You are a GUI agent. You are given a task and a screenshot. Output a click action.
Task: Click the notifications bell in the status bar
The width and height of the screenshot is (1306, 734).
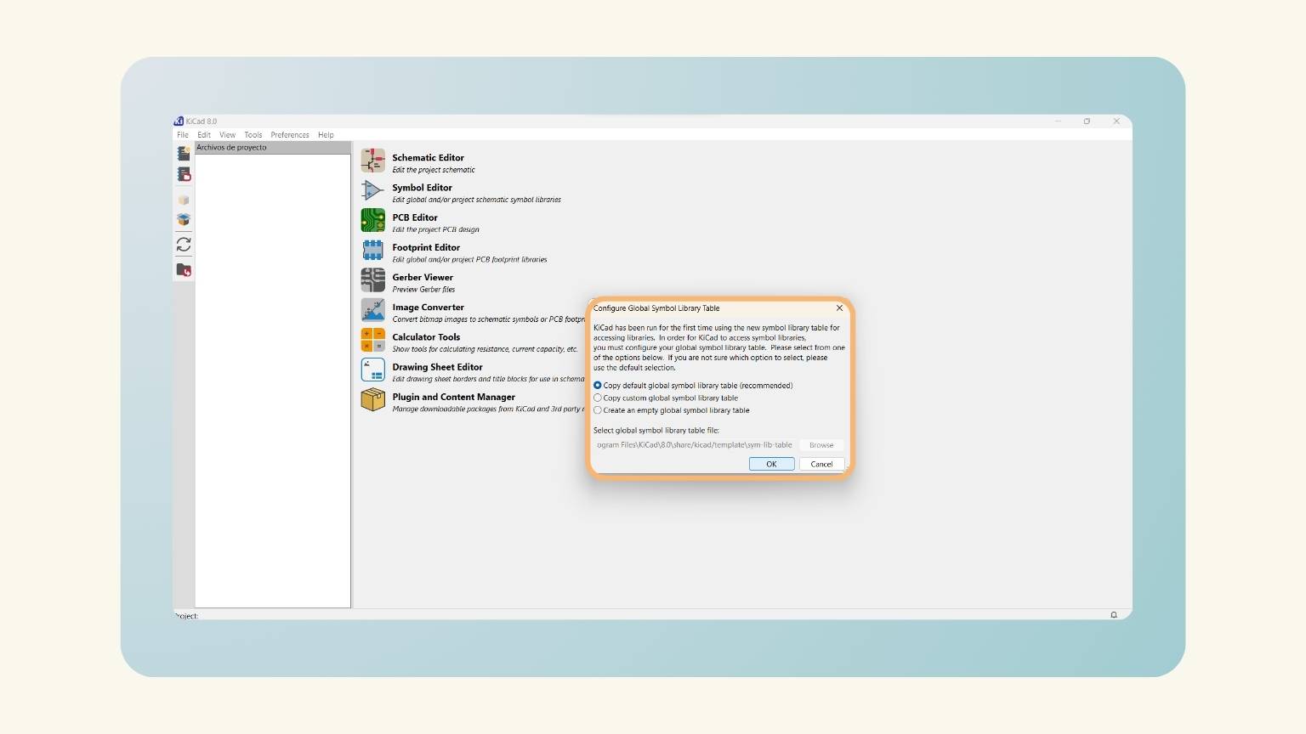point(1114,615)
